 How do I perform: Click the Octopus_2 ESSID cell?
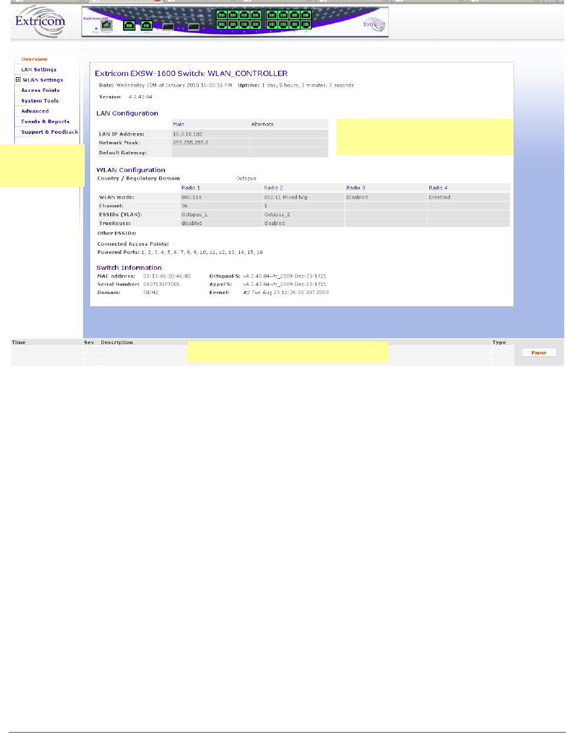pyautogui.click(x=277, y=214)
